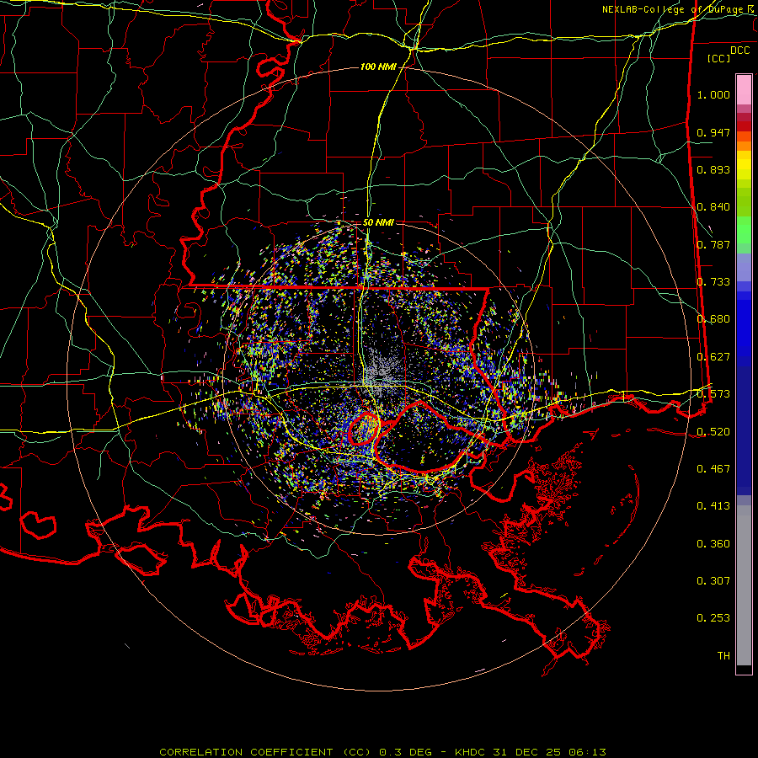Click the 0.680 legend value
This screenshot has width=758, height=758.
click(713, 319)
